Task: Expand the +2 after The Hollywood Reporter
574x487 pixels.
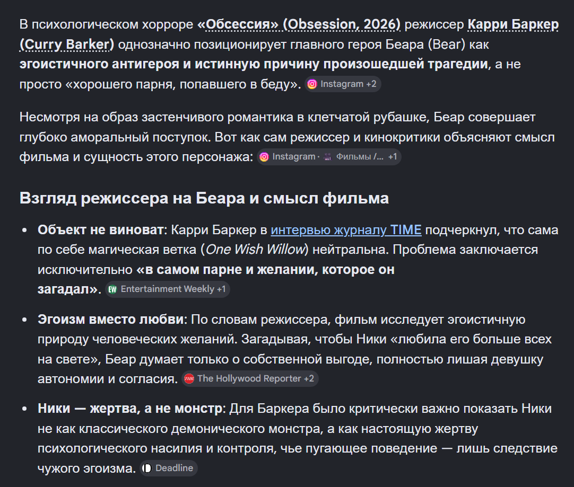Action: coord(309,379)
